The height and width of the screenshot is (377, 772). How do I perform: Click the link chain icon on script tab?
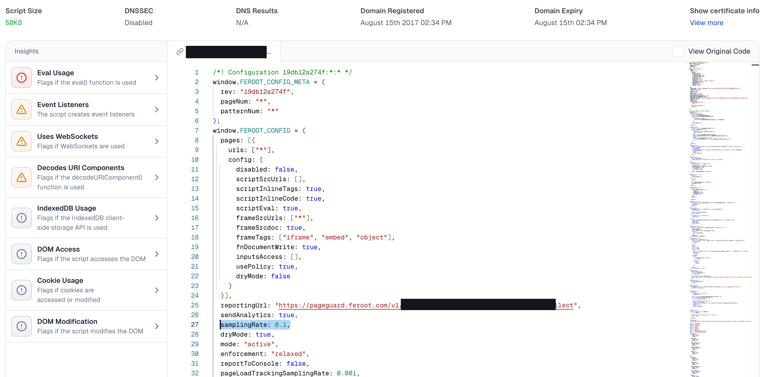pyautogui.click(x=180, y=52)
